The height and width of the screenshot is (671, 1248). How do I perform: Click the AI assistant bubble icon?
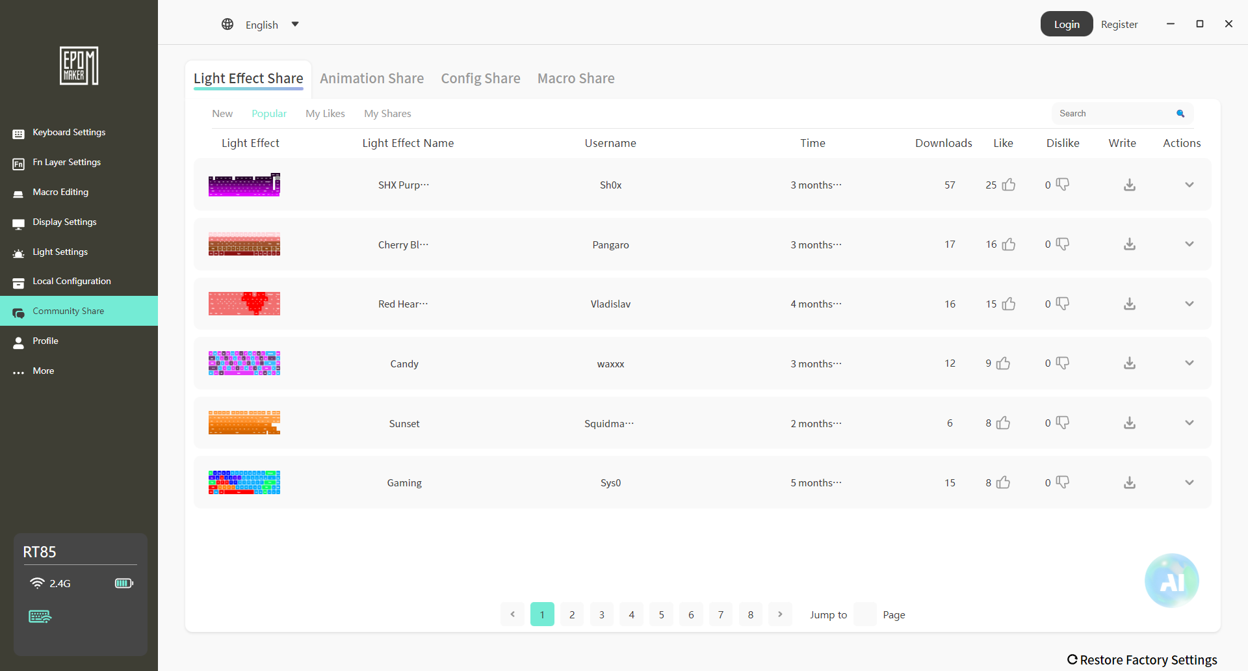point(1171,580)
